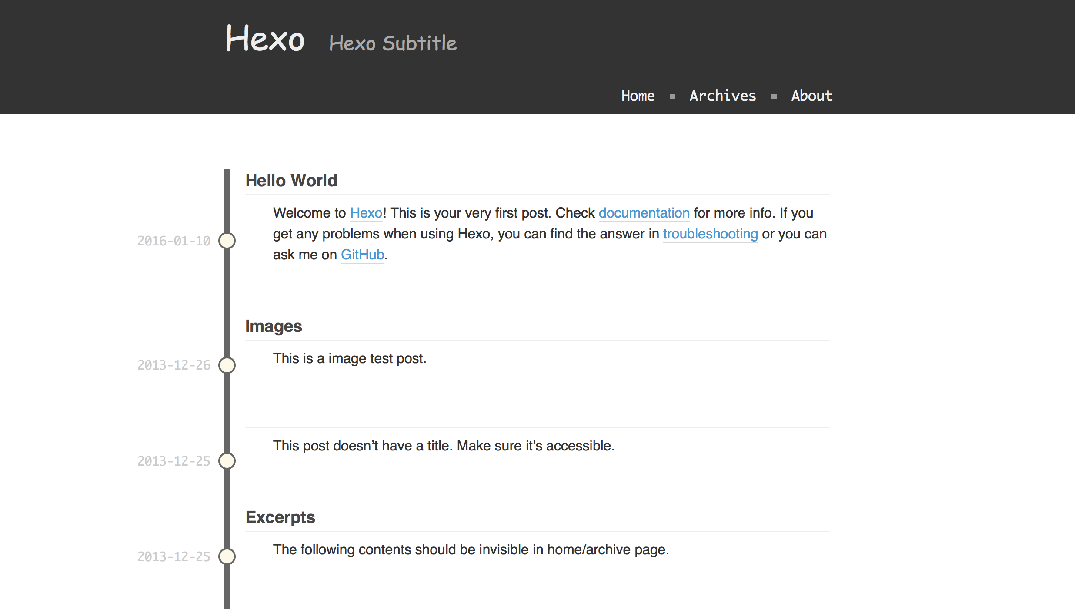1075x609 pixels.
Task: Open the About page link
Action: (x=811, y=96)
